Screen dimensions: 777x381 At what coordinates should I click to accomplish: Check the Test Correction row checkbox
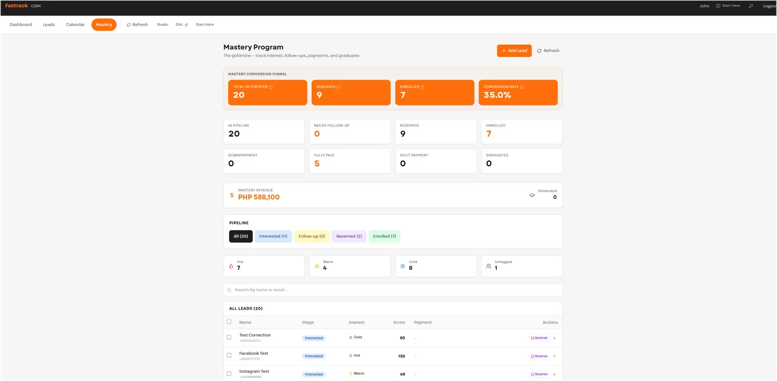[229, 337]
